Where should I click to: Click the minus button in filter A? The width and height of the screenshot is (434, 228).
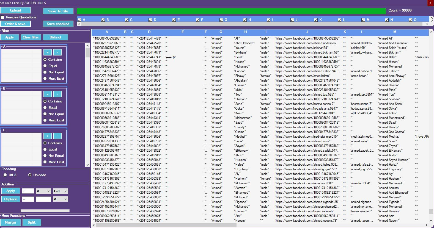(57, 52)
